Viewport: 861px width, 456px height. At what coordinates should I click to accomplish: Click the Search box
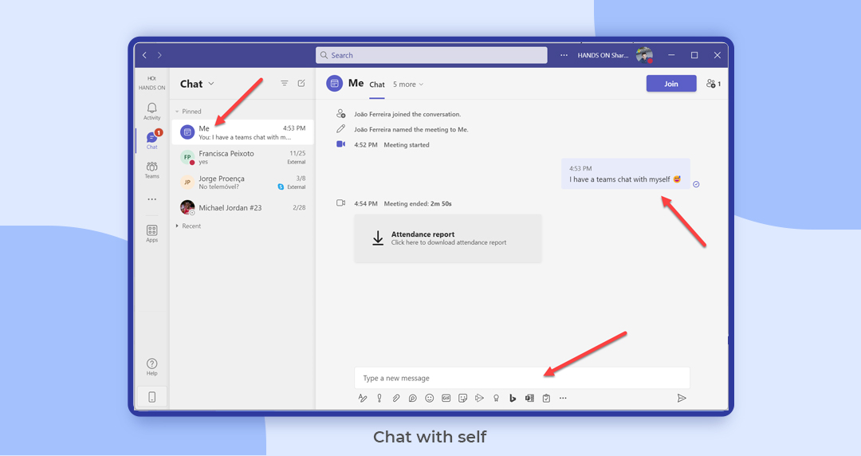431,55
